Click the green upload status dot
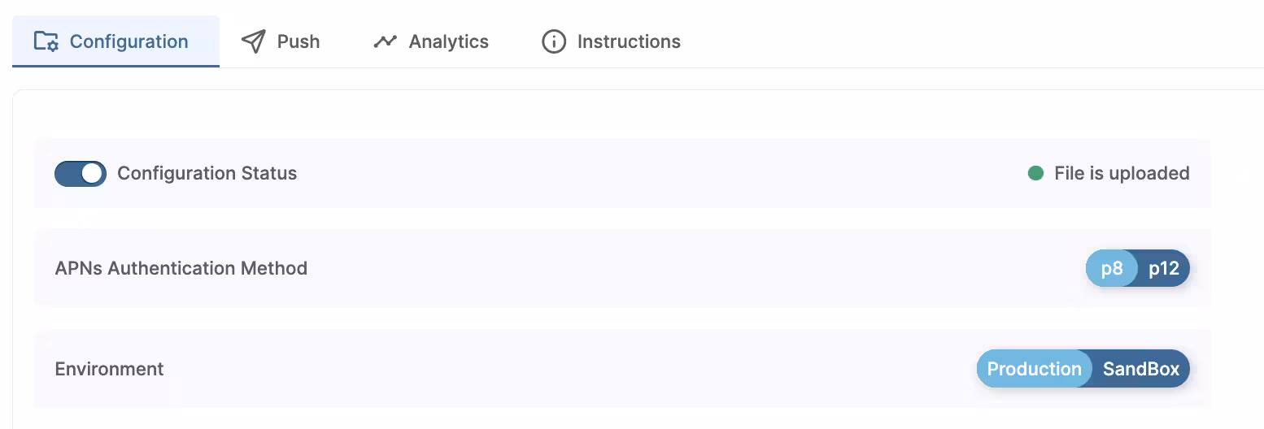Screen dimensions: 1264x429 point(1035,173)
